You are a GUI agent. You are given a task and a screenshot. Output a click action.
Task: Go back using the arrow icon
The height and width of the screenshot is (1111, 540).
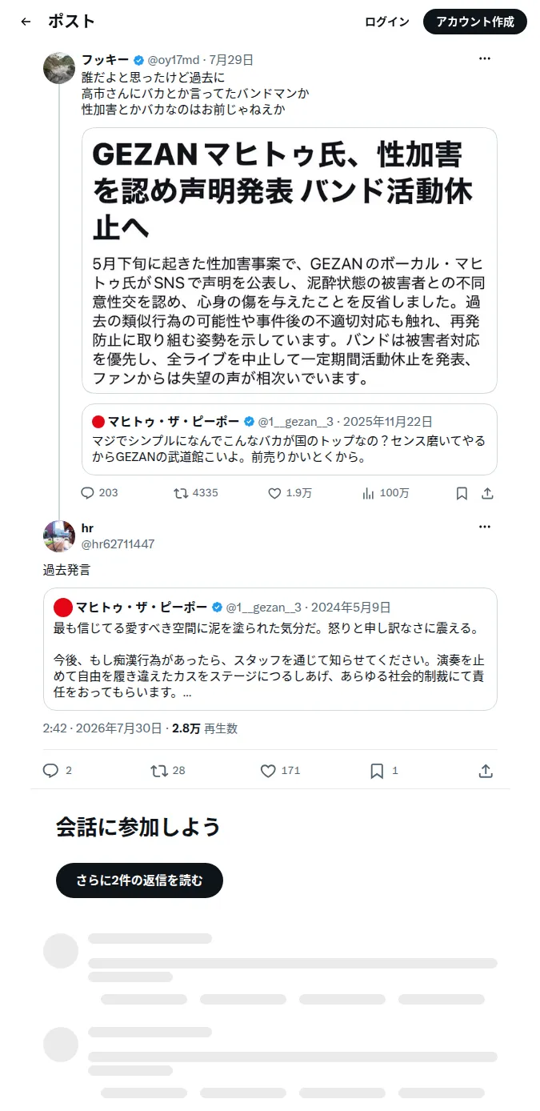pos(26,22)
